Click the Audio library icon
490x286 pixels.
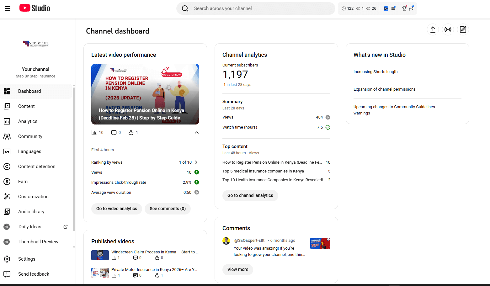[x=7, y=211]
